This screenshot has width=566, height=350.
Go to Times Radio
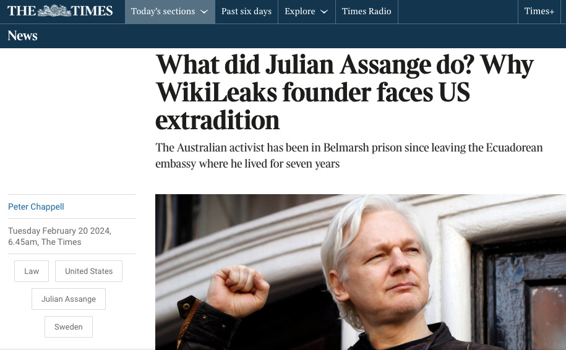pos(366,12)
